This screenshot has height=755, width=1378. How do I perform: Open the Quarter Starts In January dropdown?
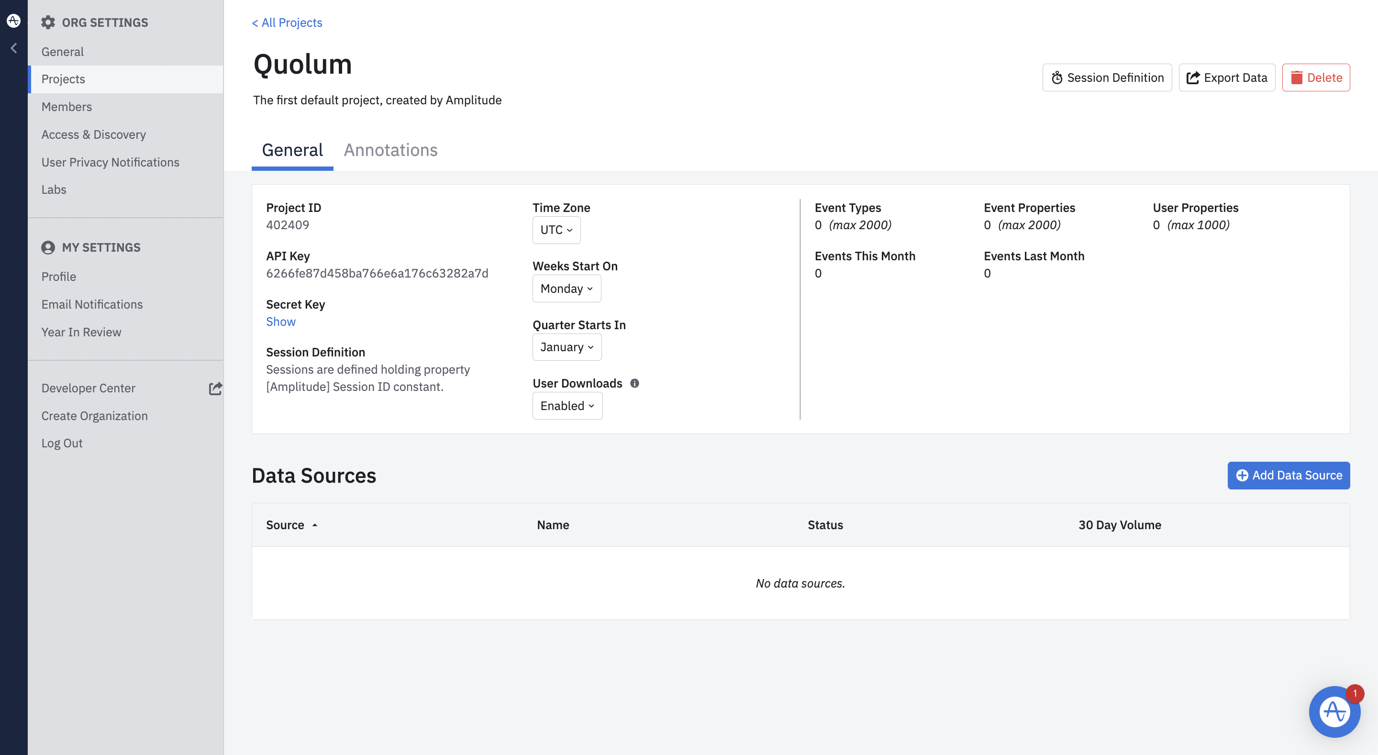tap(567, 347)
